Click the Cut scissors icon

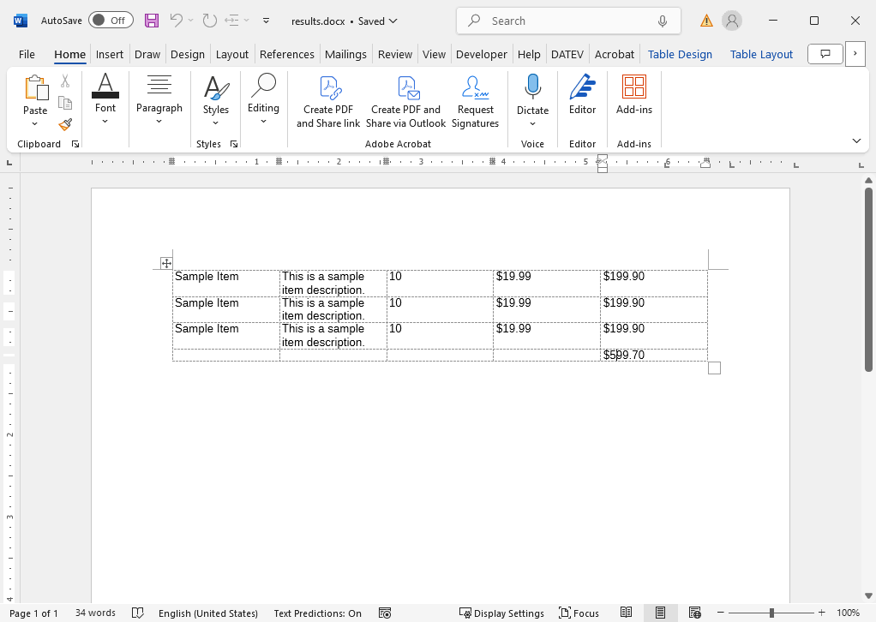[x=65, y=81]
